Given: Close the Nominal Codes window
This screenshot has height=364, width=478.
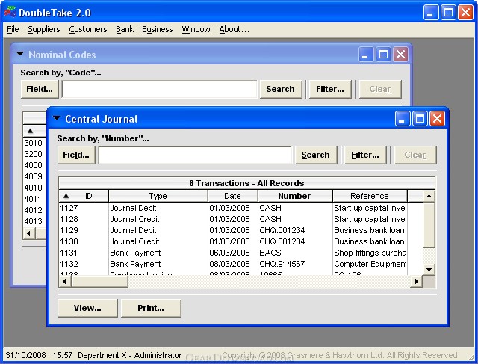Looking at the screenshot, I should [400, 55].
